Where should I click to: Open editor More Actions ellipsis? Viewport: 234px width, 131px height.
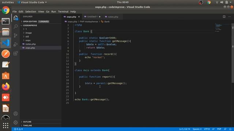(x=230, y=17)
